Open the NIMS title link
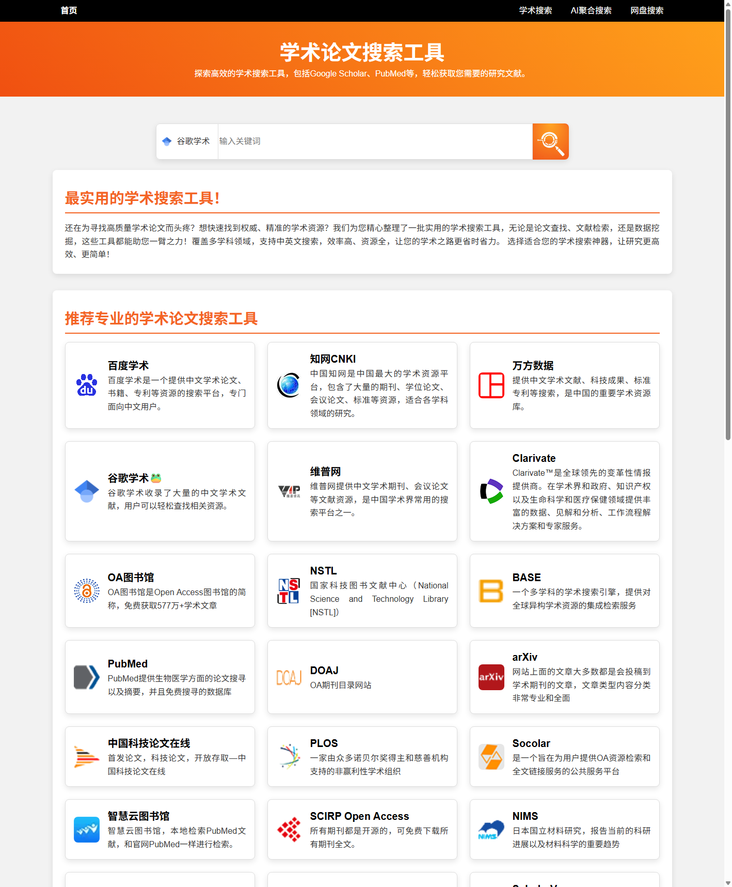This screenshot has width=732, height=887. tap(525, 816)
